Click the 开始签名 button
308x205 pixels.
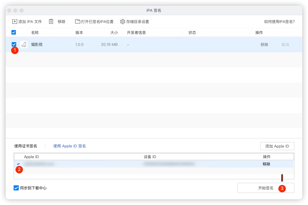pos(266,188)
